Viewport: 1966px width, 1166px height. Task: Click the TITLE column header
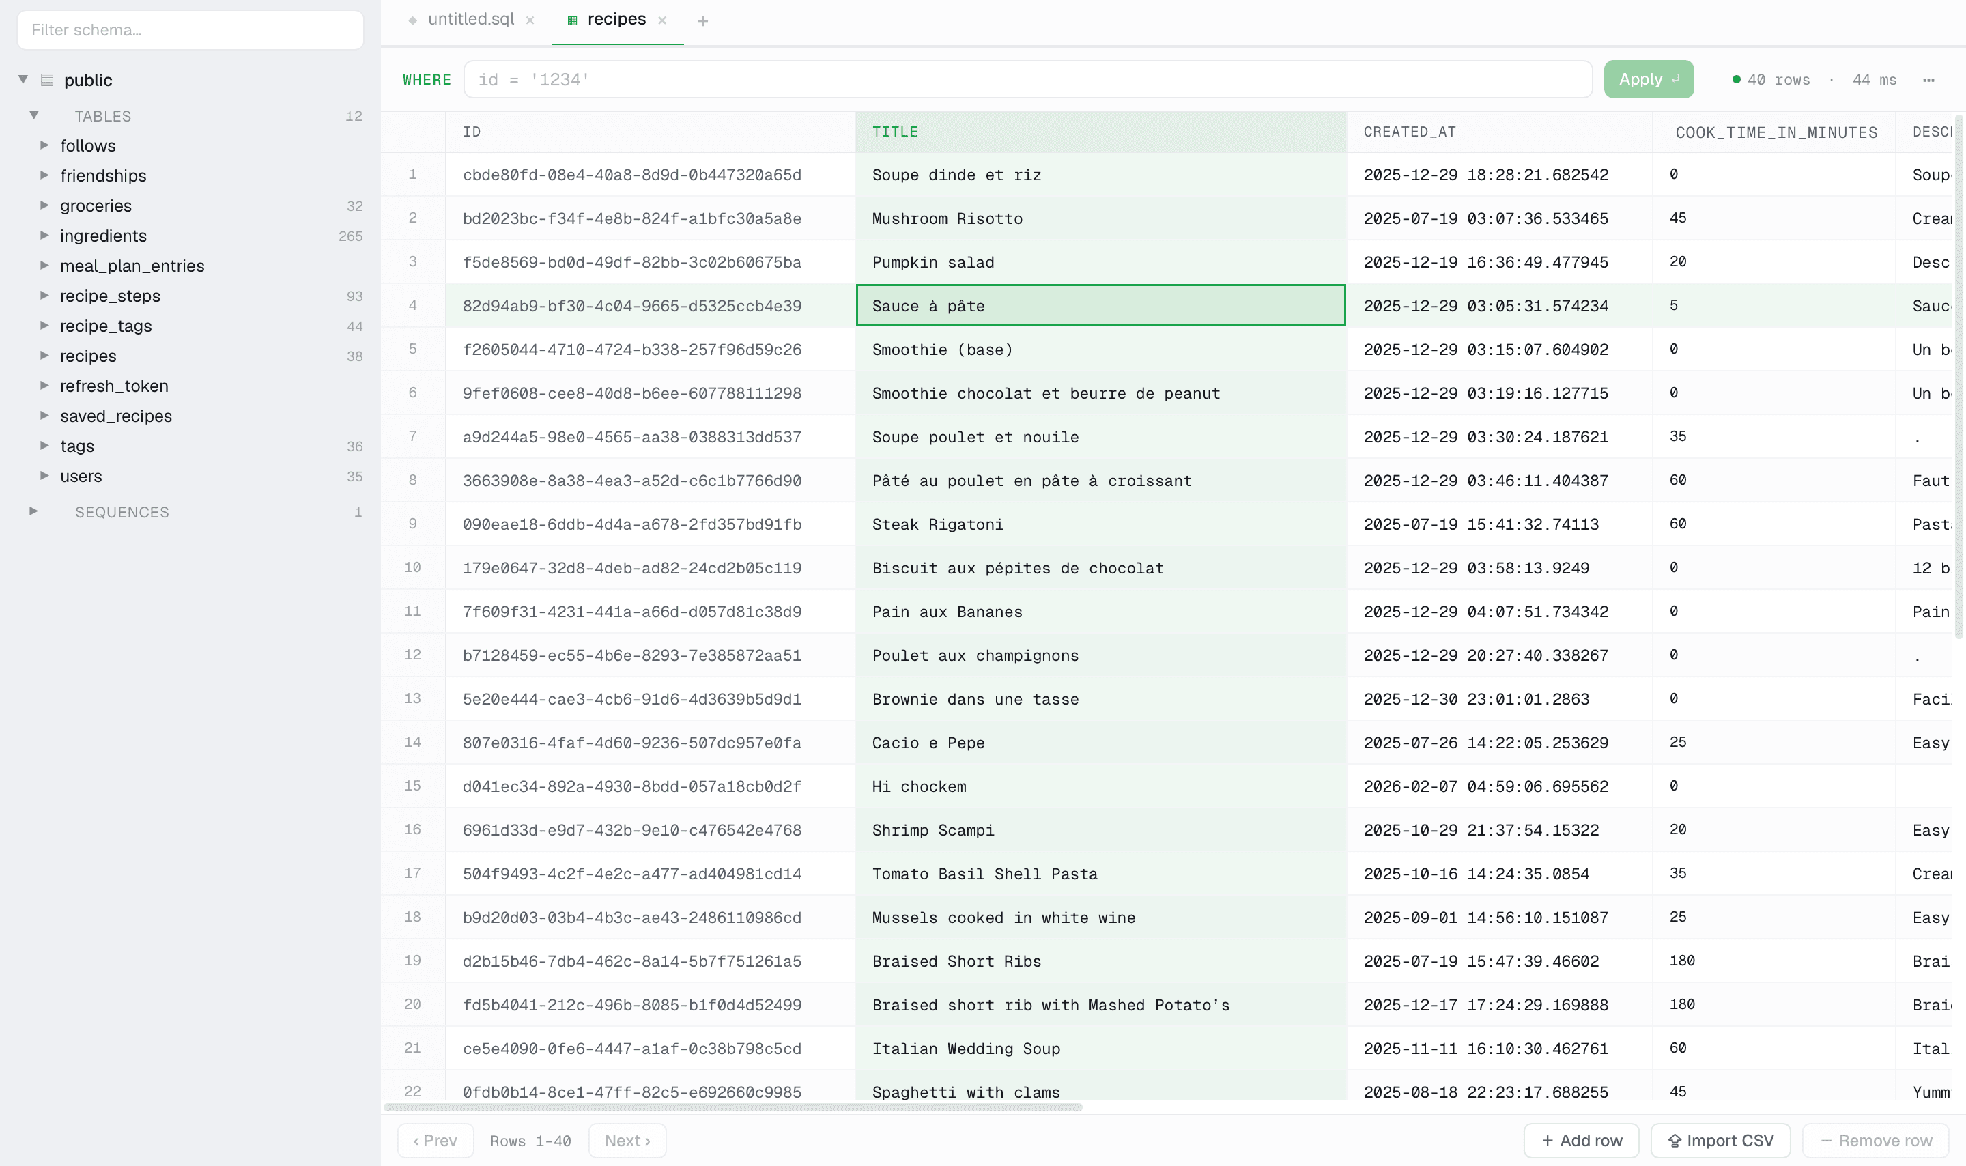click(1100, 132)
